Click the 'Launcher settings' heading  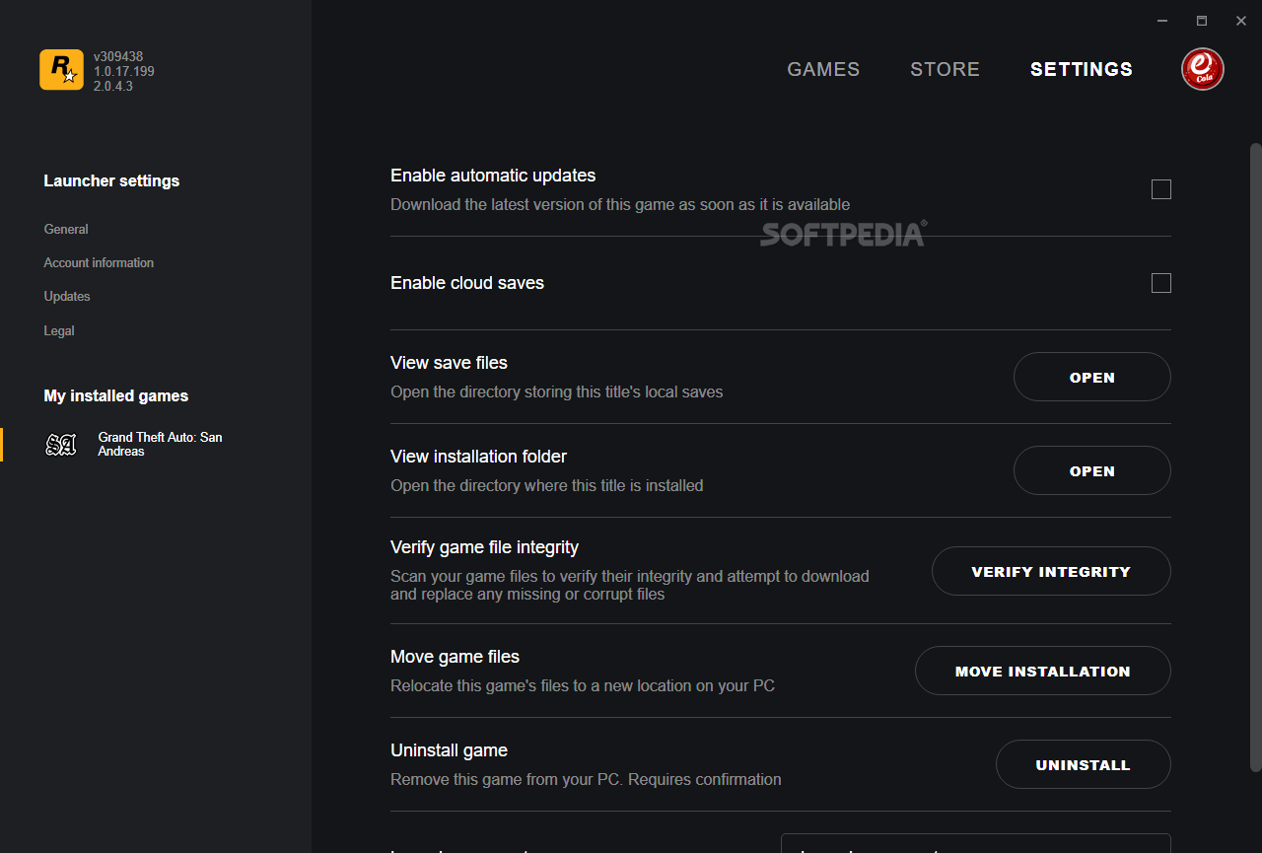[x=111, y=180]
